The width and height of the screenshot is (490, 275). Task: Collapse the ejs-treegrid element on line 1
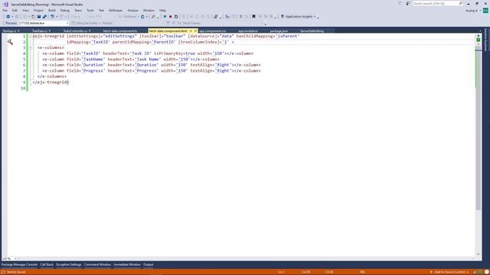click(x=31, y=36)
